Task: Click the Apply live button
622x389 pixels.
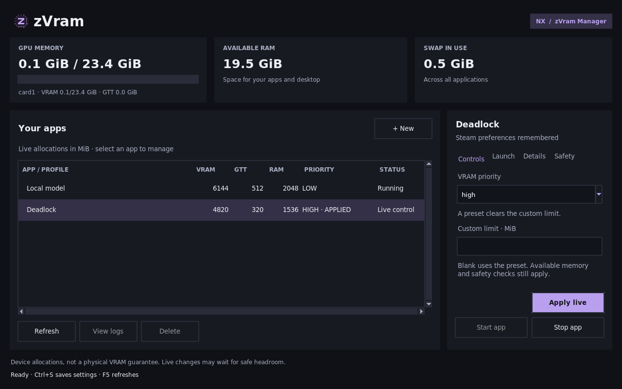Action: click(x=568, y=302)
